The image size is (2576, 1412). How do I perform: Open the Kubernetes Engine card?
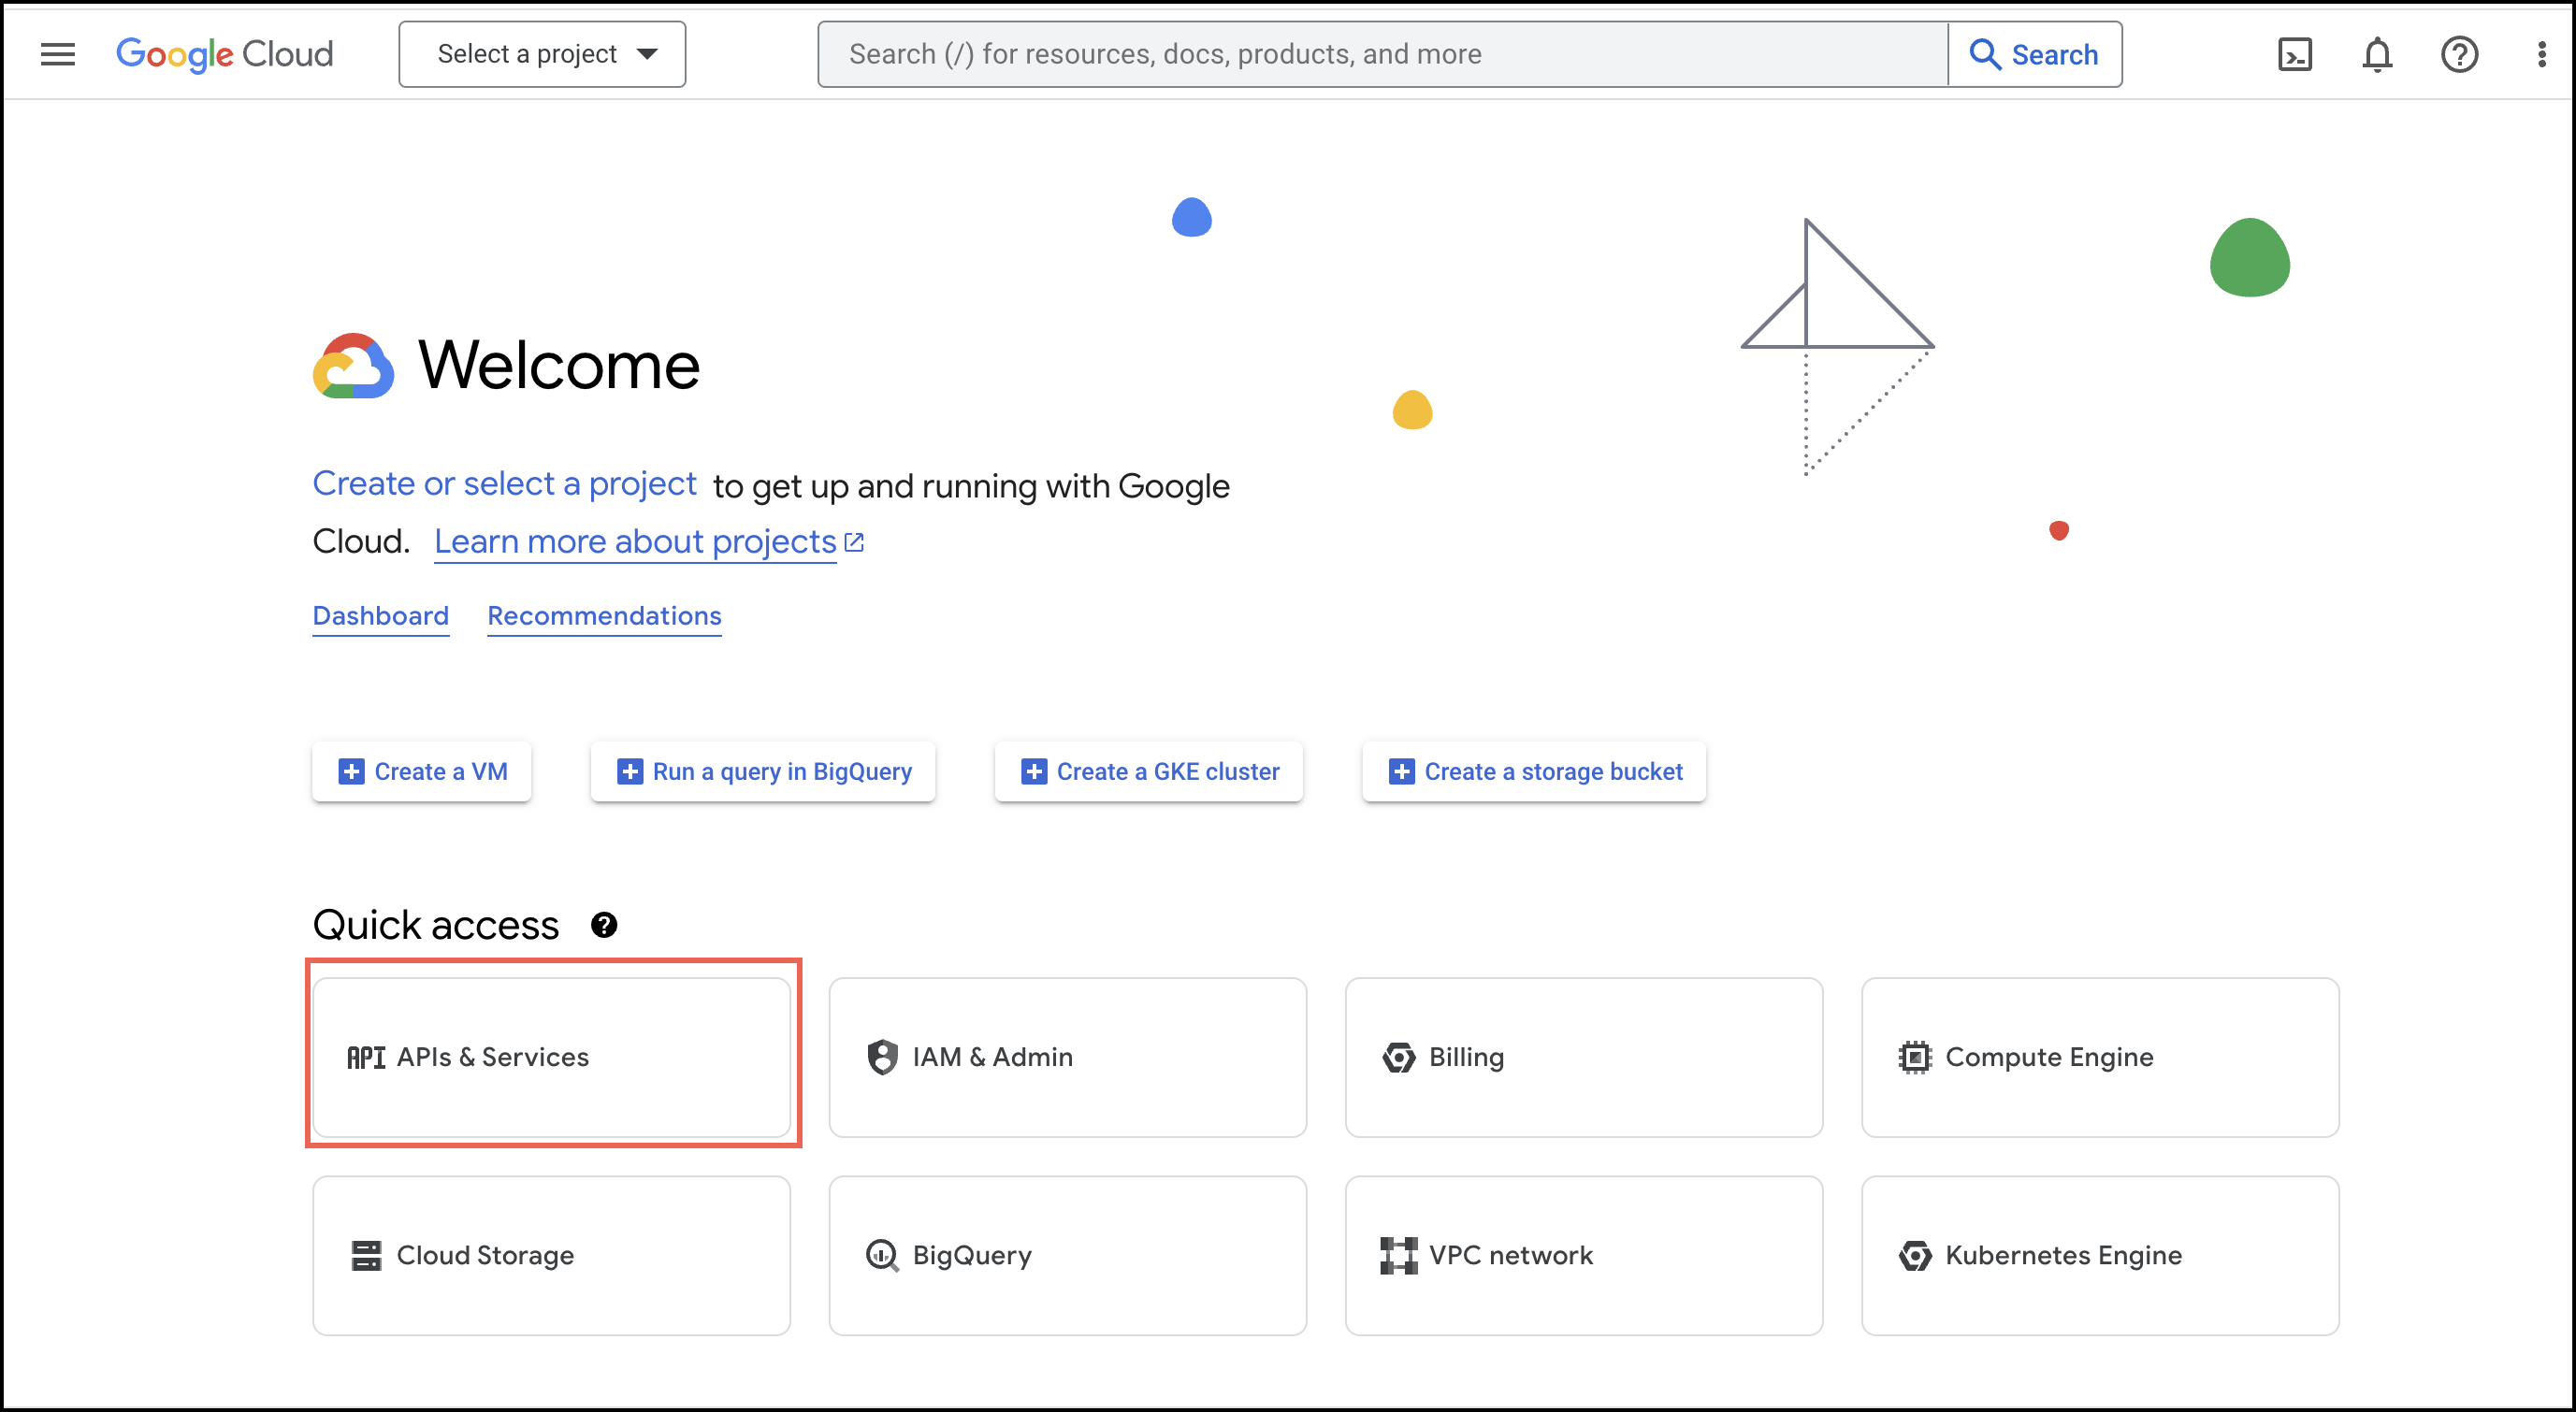pyautogui.click(x=2100, y=1255)
